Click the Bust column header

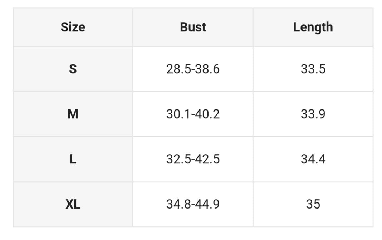click(x=193, y=27)
